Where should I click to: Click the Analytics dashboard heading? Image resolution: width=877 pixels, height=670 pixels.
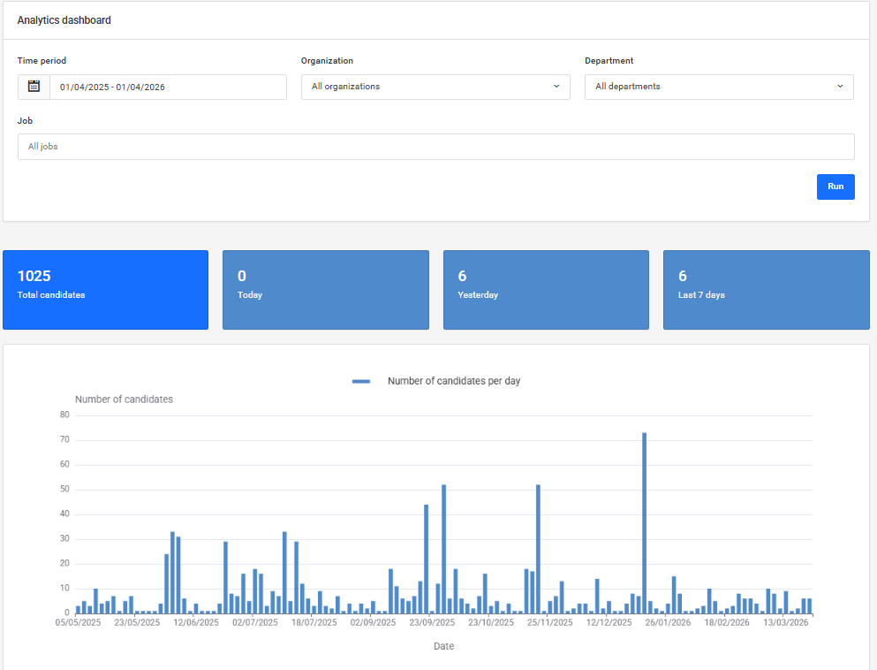coord(64,19)
